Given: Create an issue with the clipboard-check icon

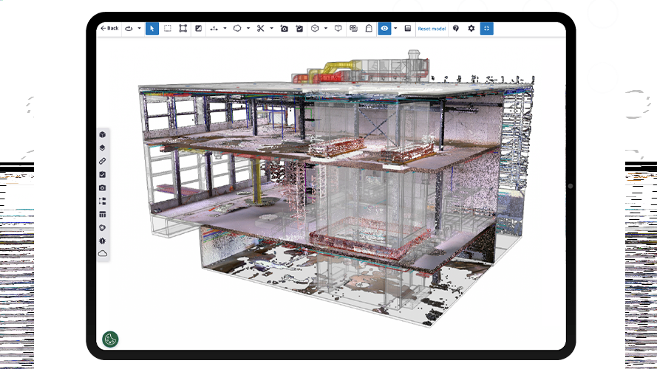Looking at the screenshot, I should (x=299, y=29).
